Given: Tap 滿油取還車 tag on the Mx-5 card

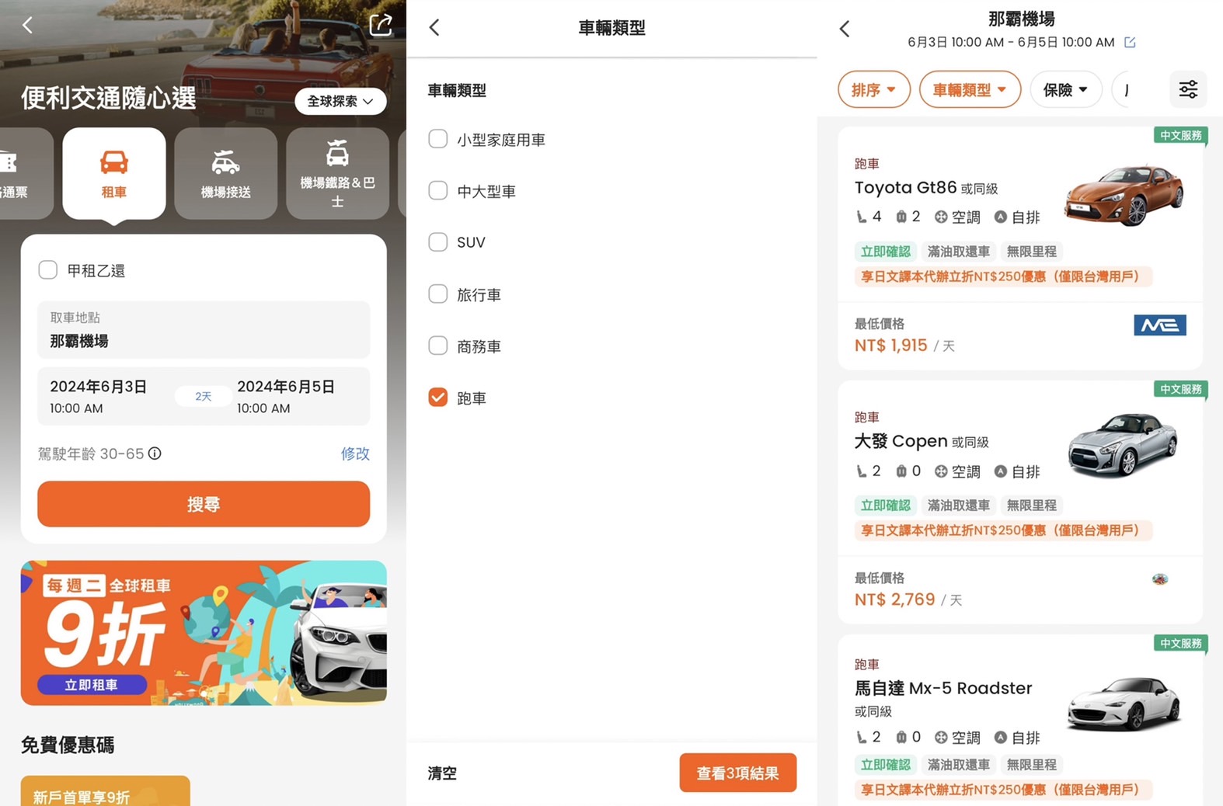Looking at the screenshot, I should 959,765.
